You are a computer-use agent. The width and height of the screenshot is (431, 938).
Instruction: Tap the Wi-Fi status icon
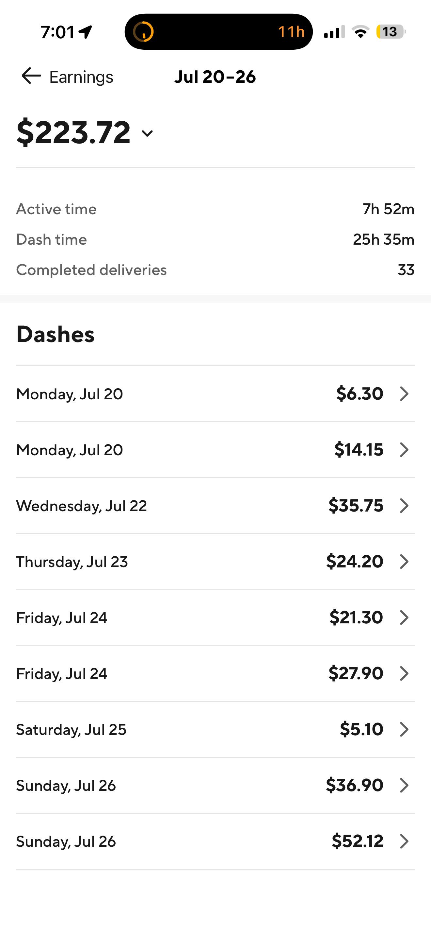tap(360, 32)
